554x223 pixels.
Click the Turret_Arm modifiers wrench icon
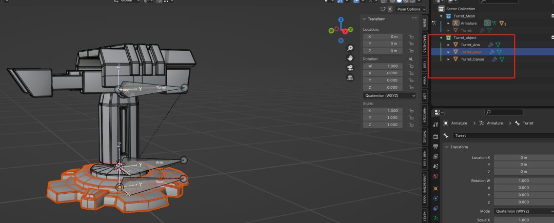coord(491,45)
